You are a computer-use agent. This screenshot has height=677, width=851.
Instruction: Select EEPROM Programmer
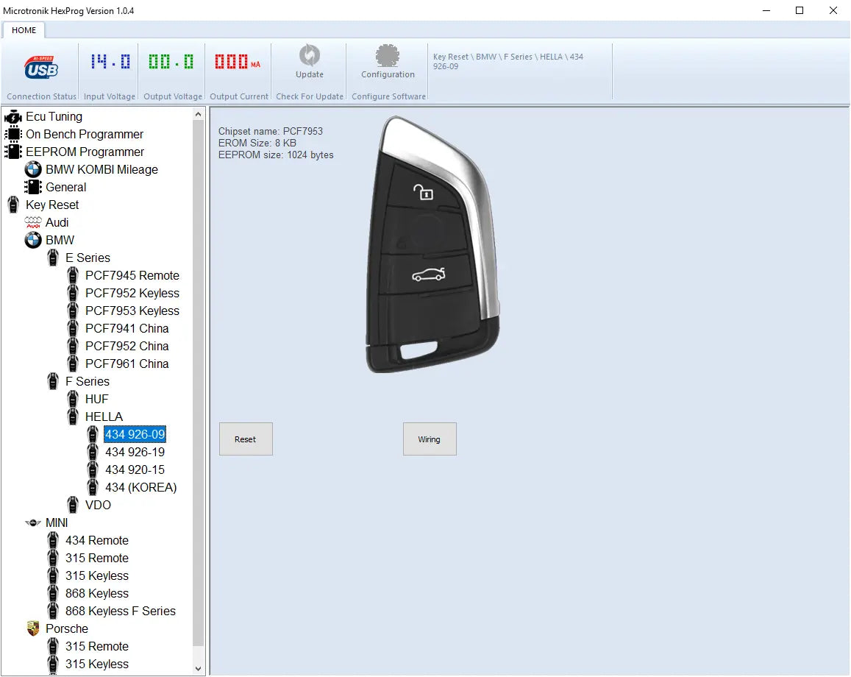[13, 152]
